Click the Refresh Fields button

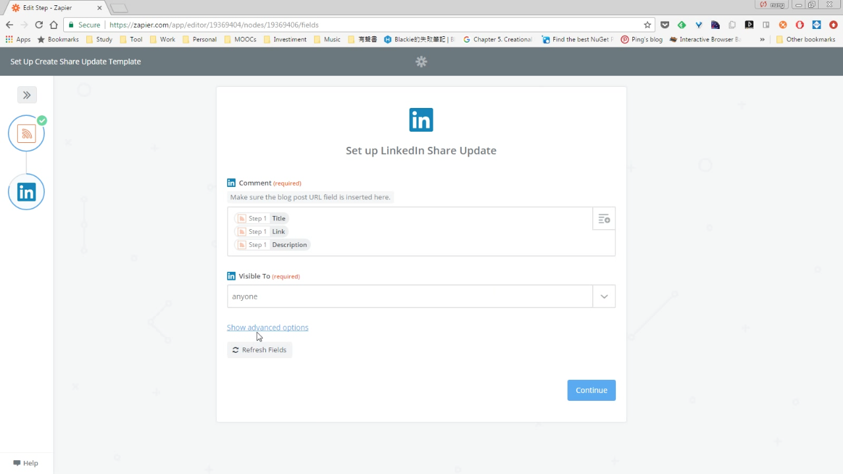pos(259,350)
